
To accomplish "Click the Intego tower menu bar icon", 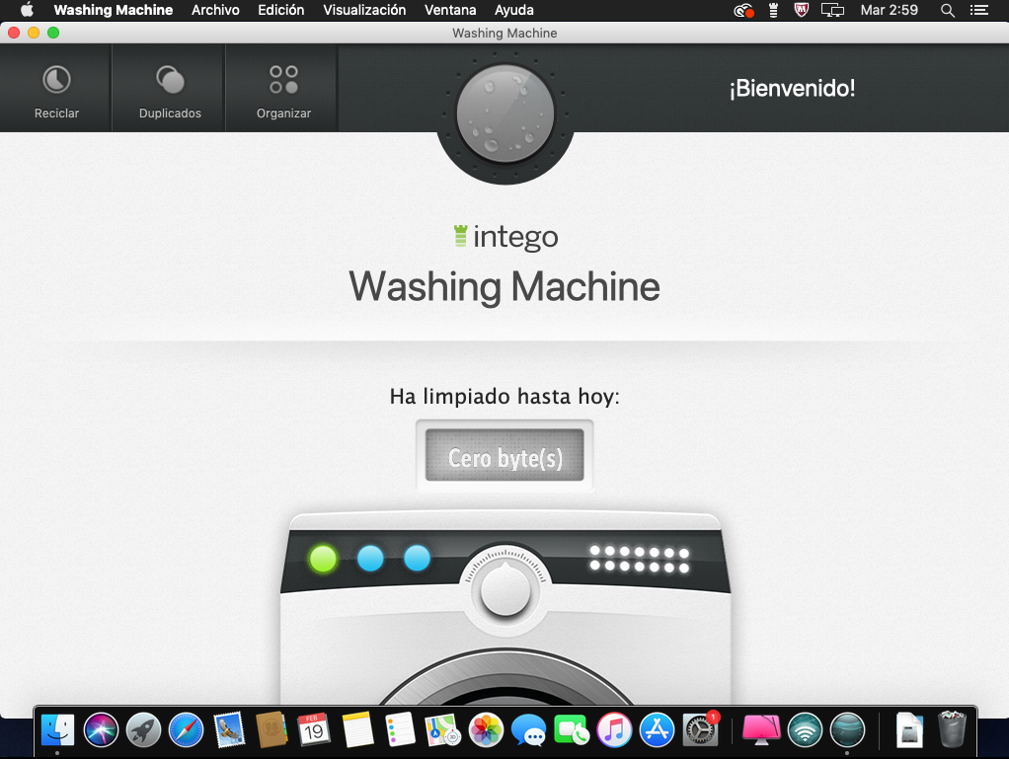I will coord(773,10).
